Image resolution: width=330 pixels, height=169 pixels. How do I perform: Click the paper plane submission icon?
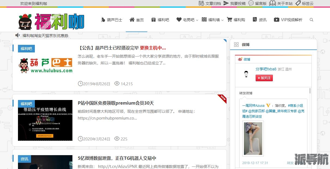226,3
